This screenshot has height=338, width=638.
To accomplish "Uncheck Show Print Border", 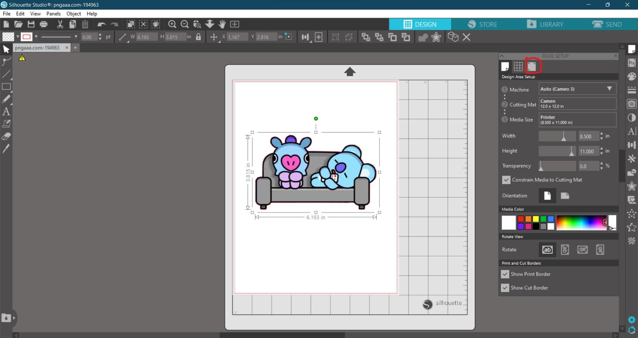I will click(505, 274).
